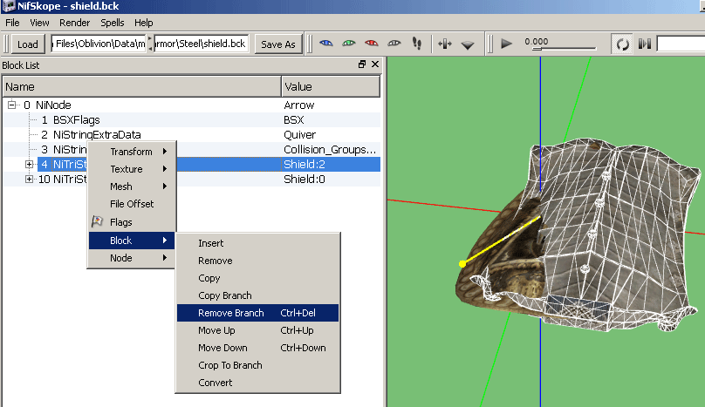Toggle the loop animation button

(622, 44)
